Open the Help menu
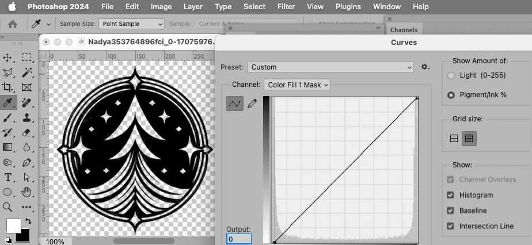 421,6
